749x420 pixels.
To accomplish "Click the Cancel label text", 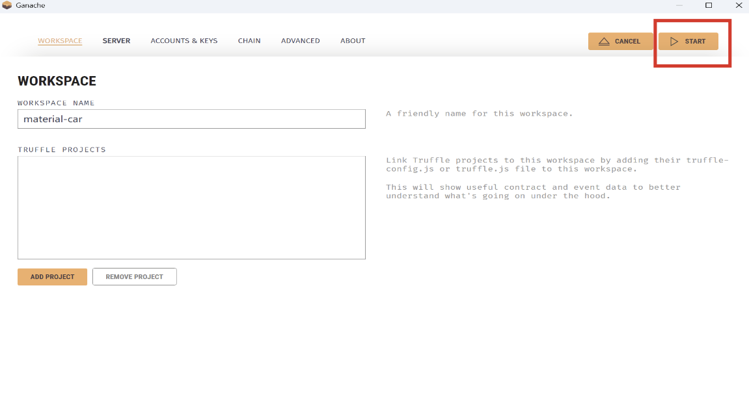I will point(627,42).
